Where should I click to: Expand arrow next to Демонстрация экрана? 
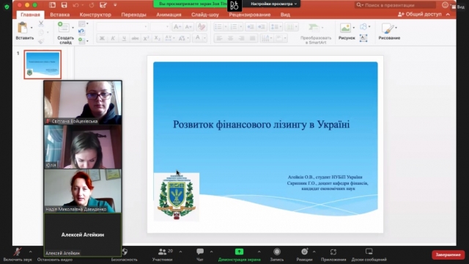click(259, 252)
